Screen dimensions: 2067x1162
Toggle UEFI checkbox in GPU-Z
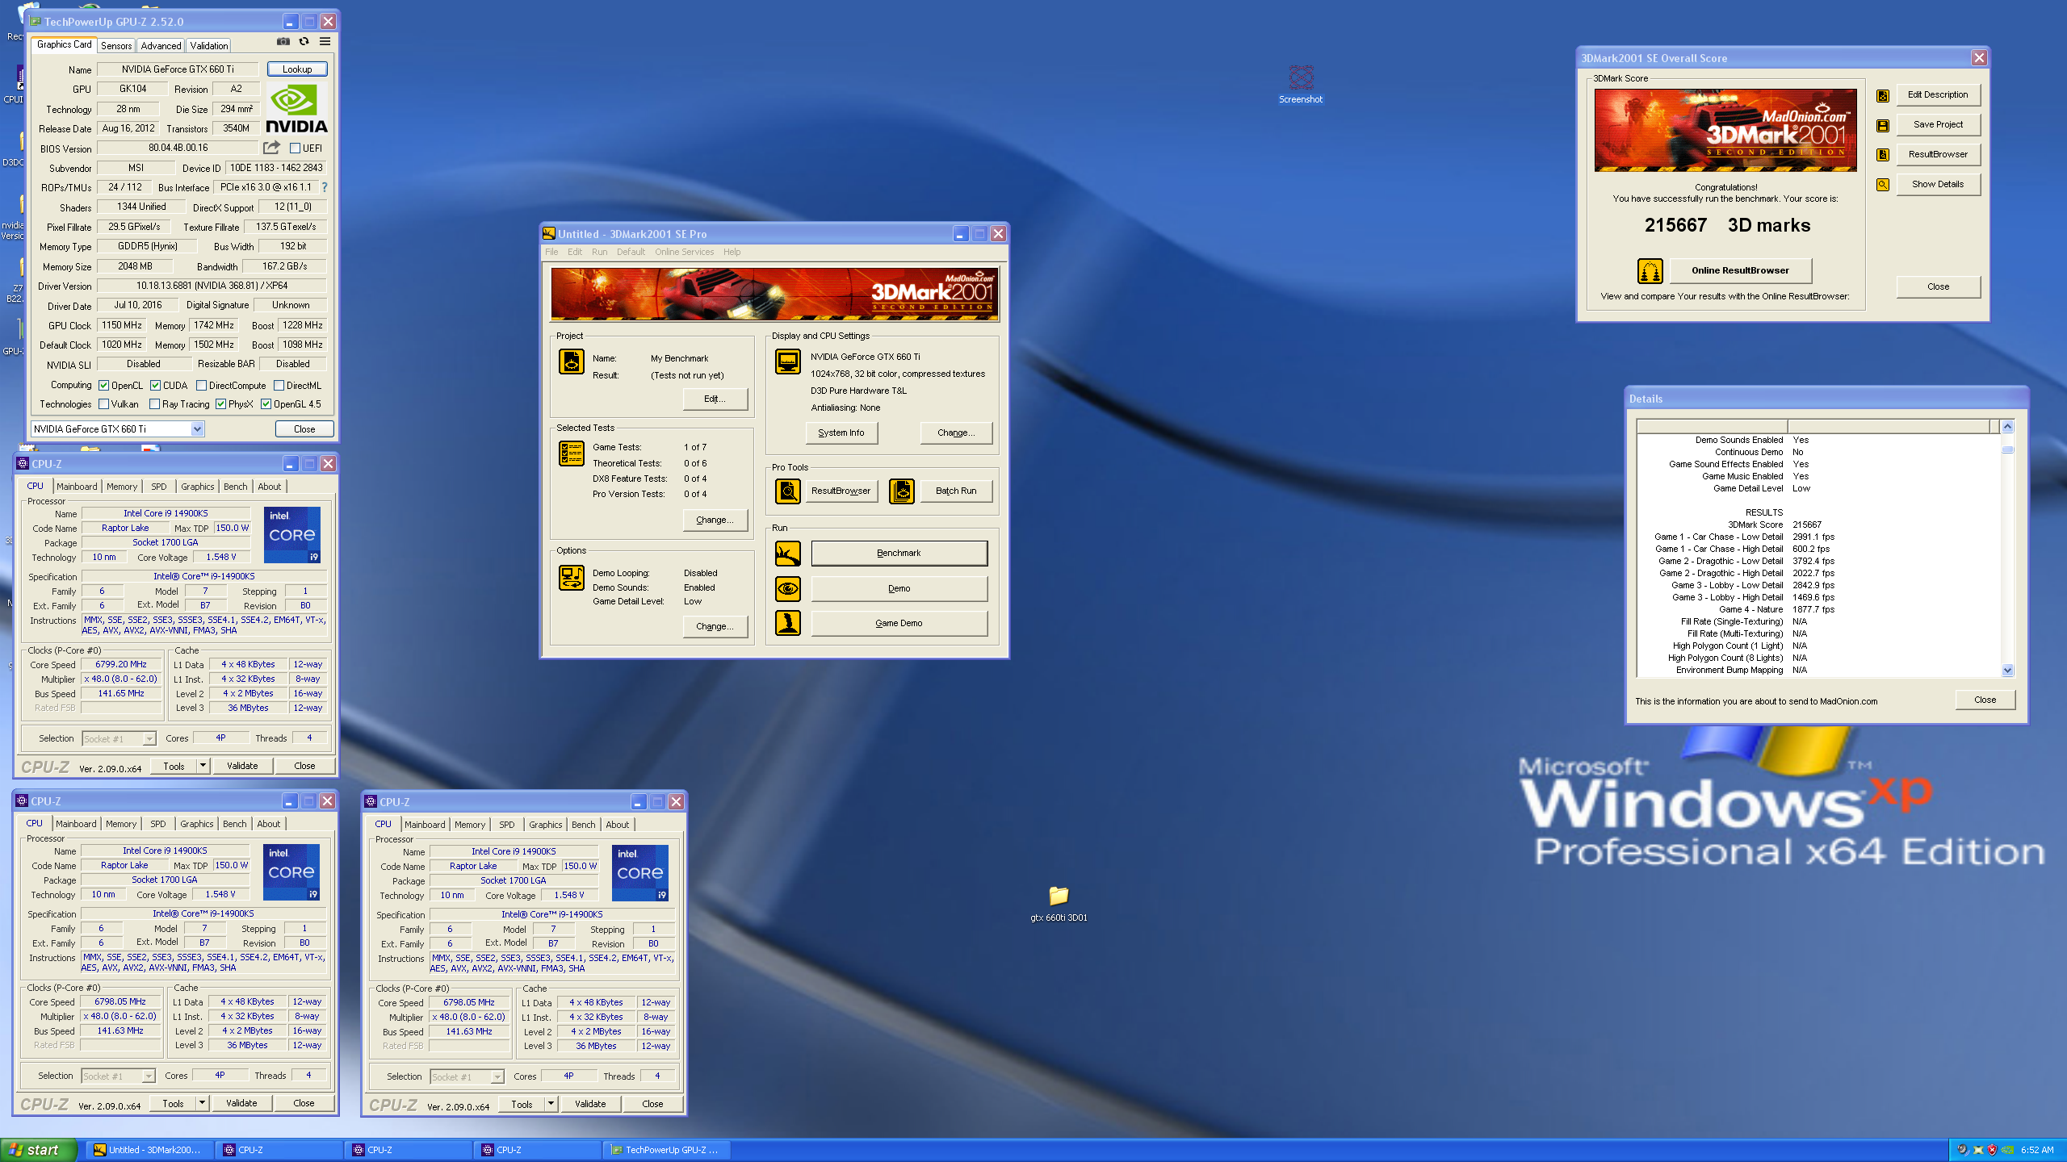(x=296, y=148)
